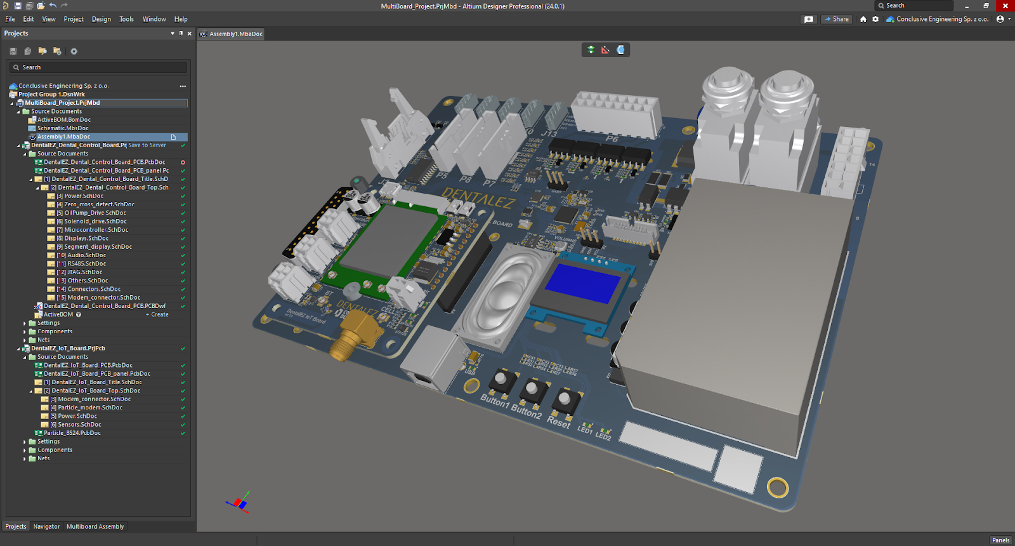This screenshot has height=546, width=1015.
Task: Open Projects panel gear settings
Action: pyautogui.click(x=74, y=51)
